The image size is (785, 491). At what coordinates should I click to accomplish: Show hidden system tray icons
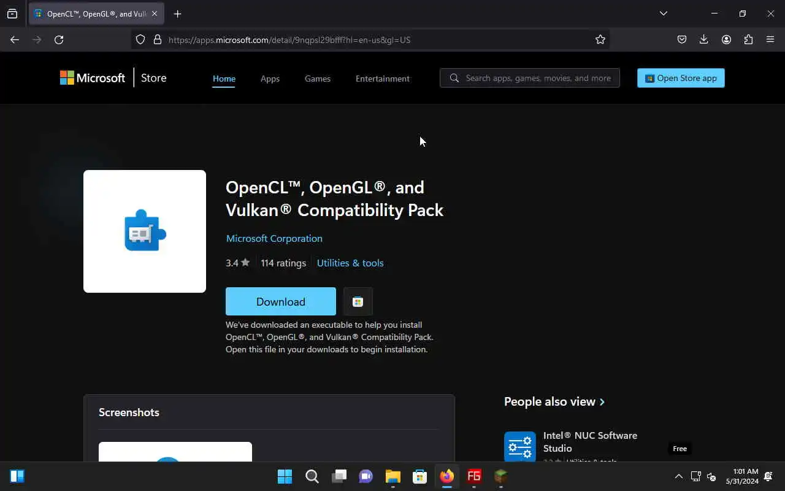click(x=678, y=476)
